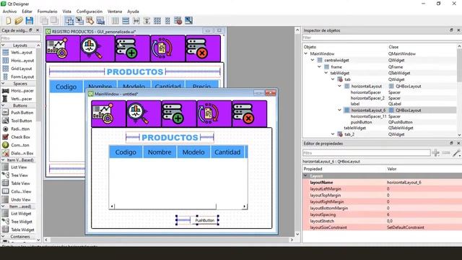
Task: Click Cantidad column header in untitled MainWindow
Action: (227, 152)
